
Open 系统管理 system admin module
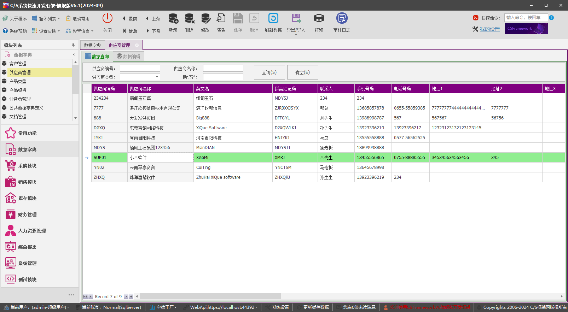pos(40,263)
